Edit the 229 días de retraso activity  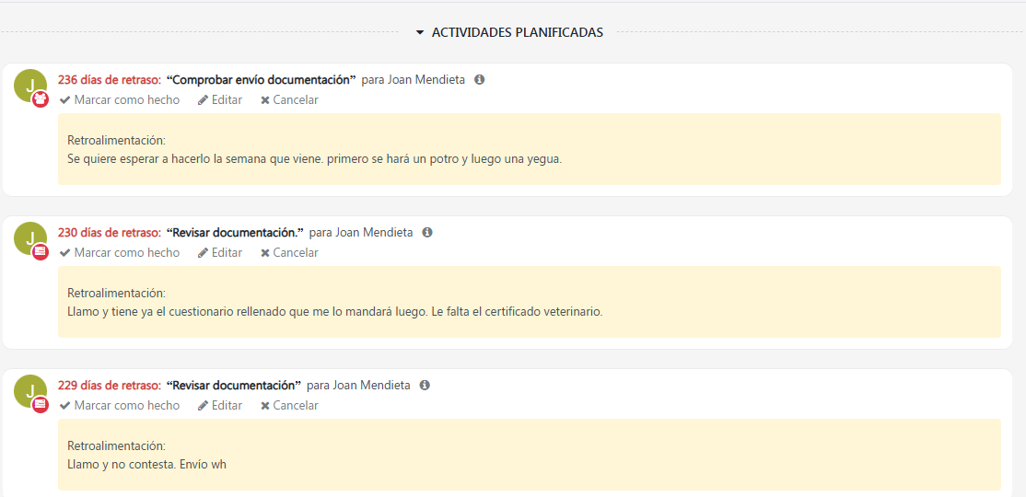click(220, 406)
